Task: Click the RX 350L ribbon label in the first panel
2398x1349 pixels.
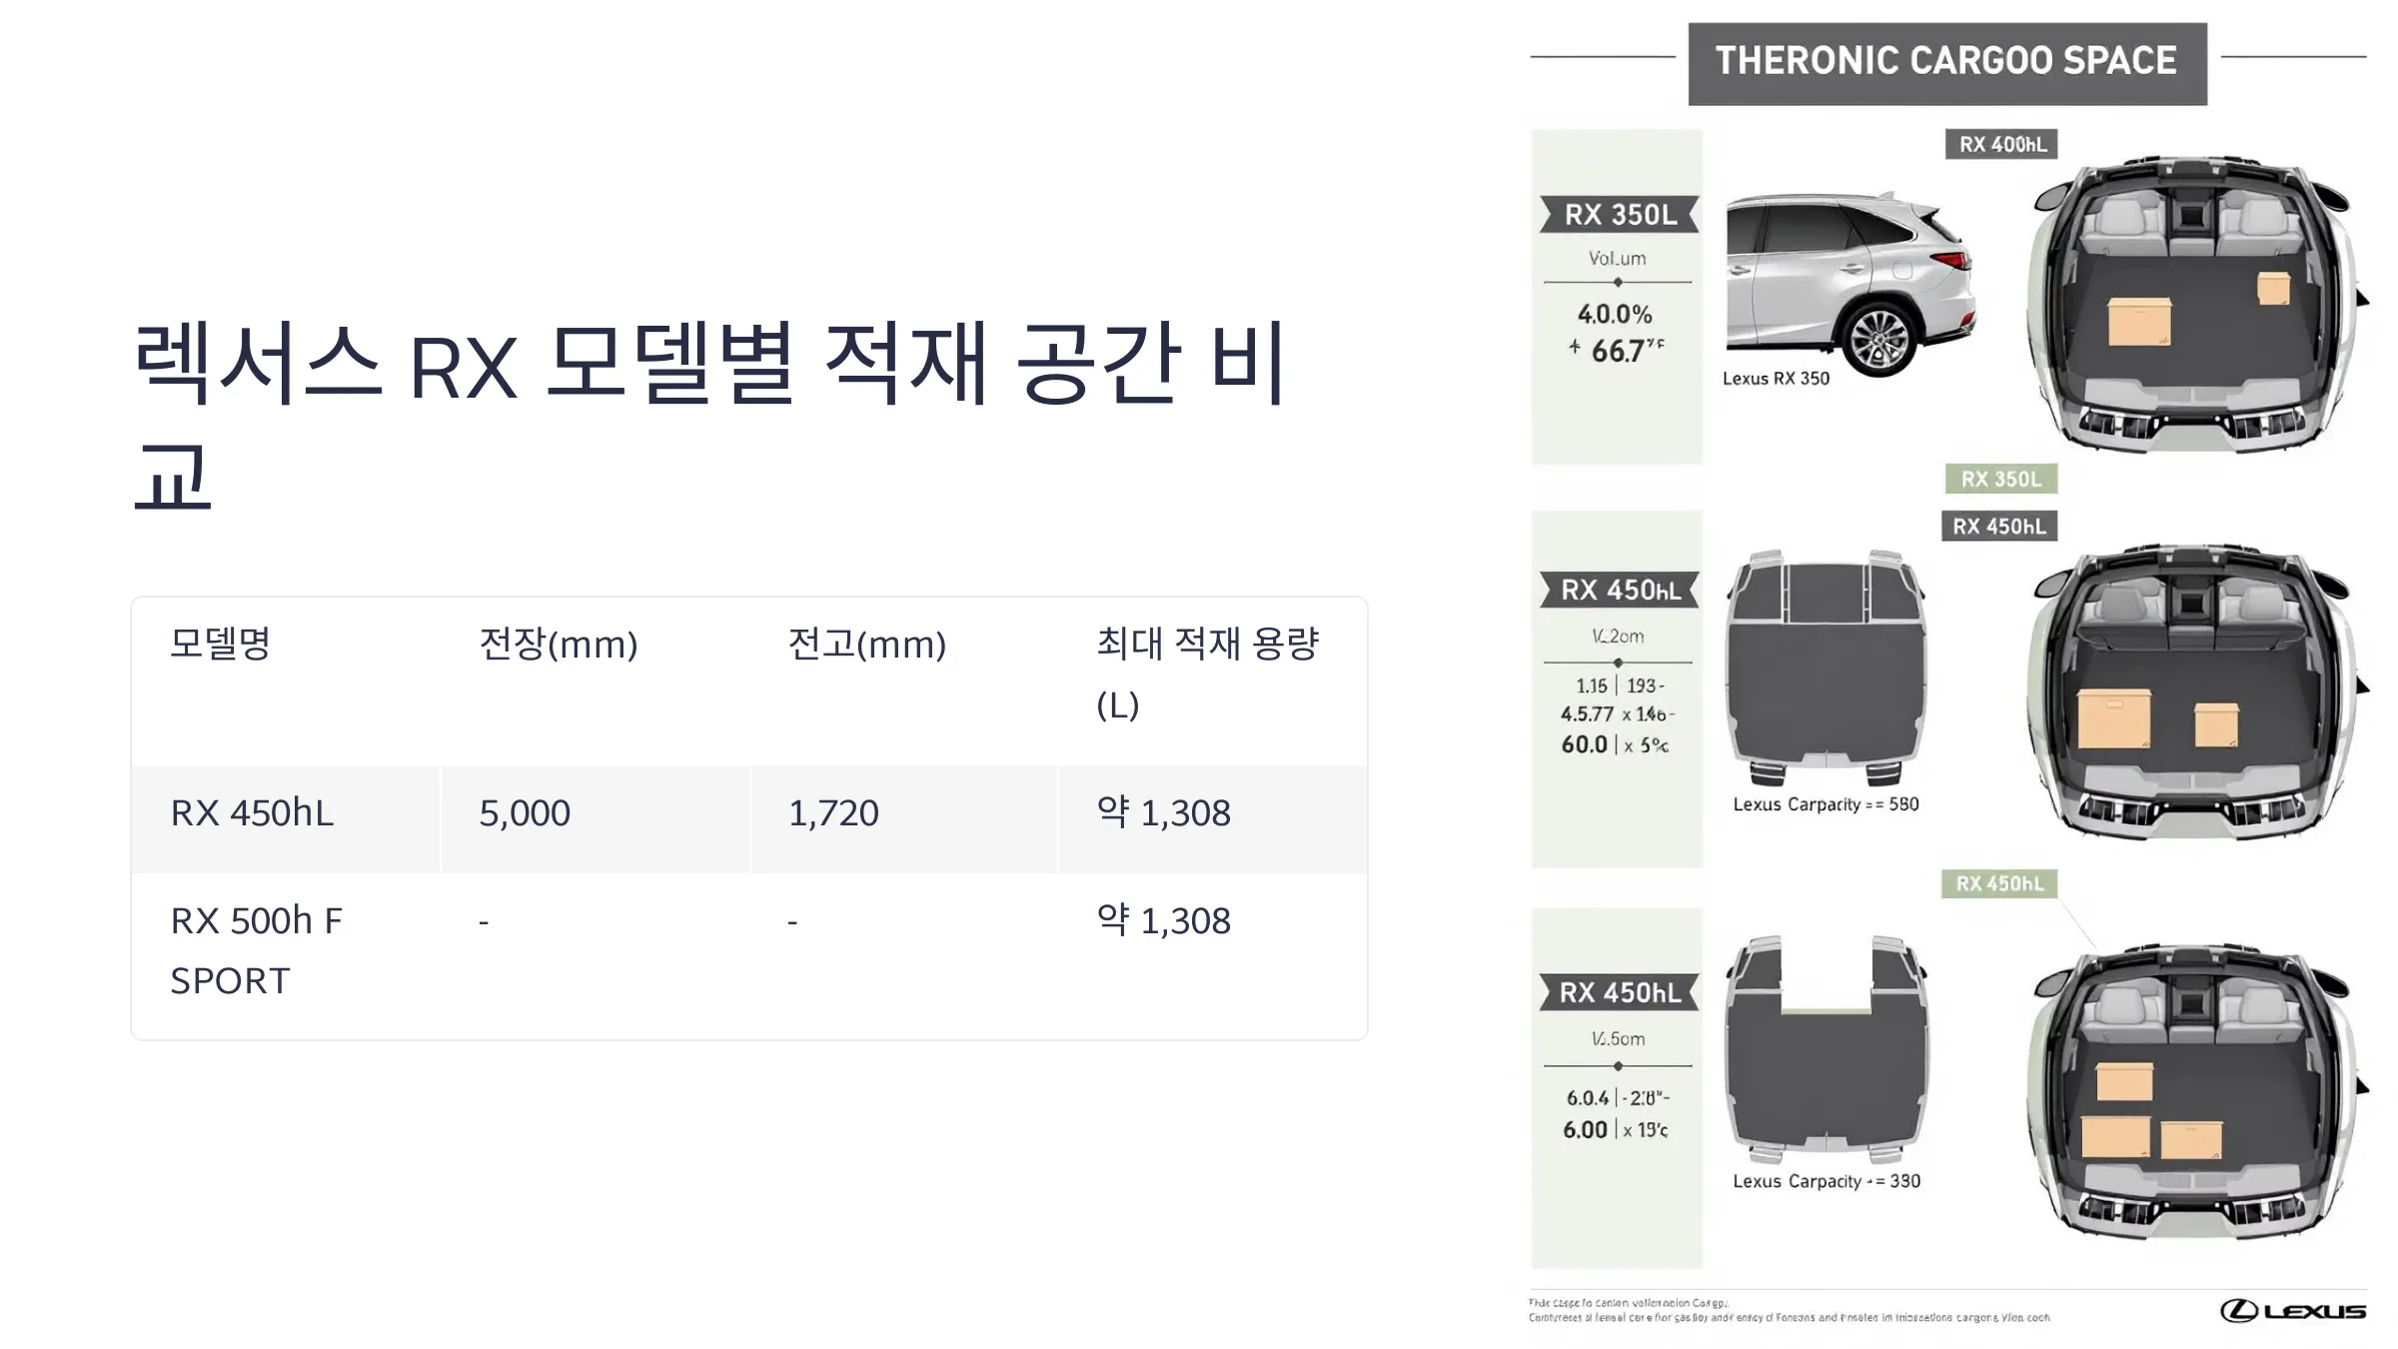Action: click(x=1619, y=214)
